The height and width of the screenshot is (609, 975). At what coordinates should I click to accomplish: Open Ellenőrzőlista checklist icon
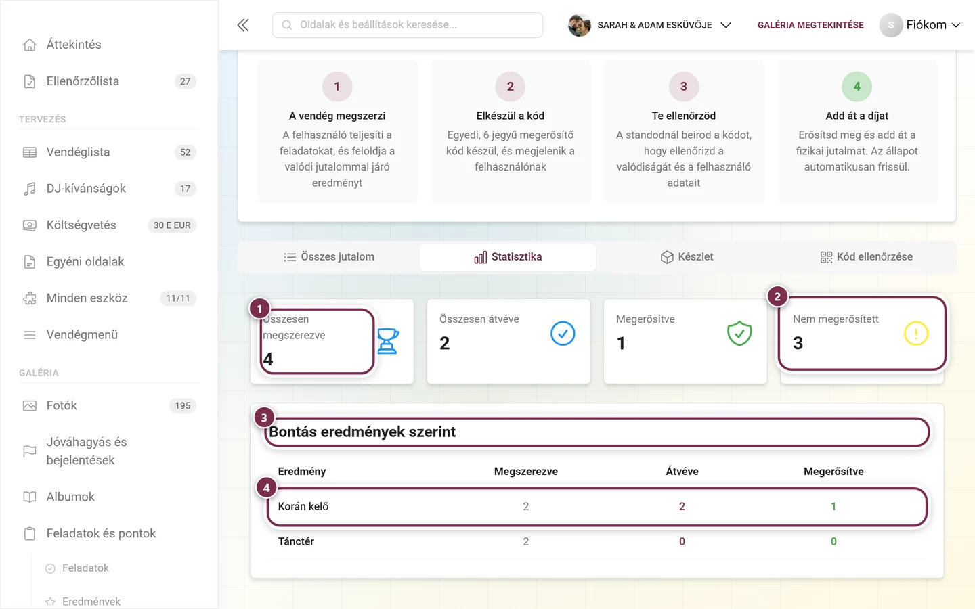pyautogui.click(x=30, y=81)
